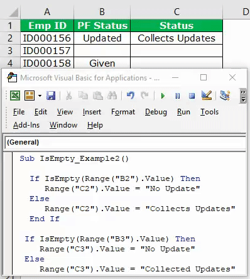Screen dimensions: 250x279
Task: Select the Given cell in column B
Action: click(x=102, y=63)
